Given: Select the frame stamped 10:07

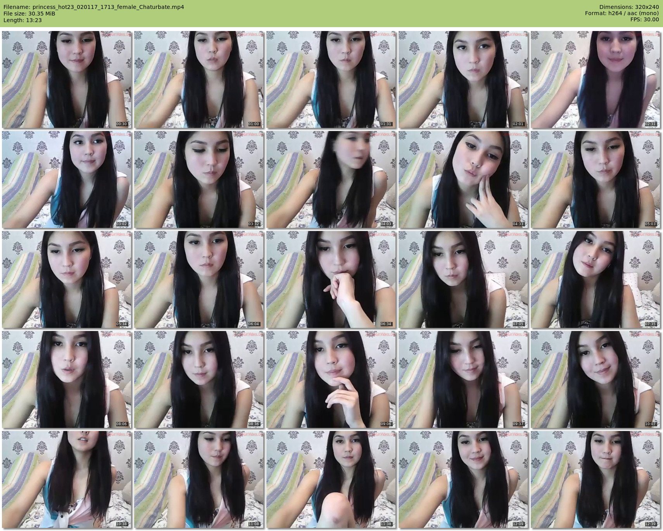Looking at the screenshot, I should [x=596, y=379].
